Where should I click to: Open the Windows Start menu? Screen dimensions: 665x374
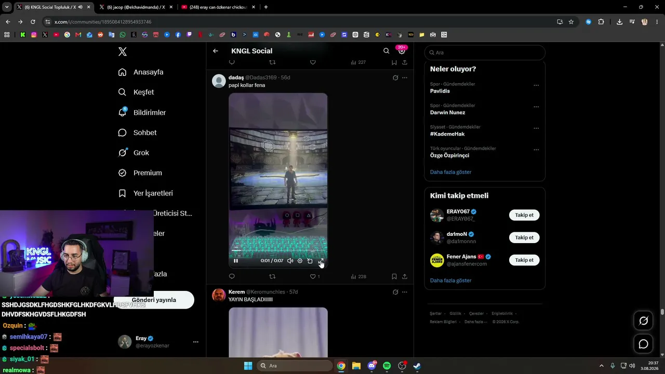point(248,366)
